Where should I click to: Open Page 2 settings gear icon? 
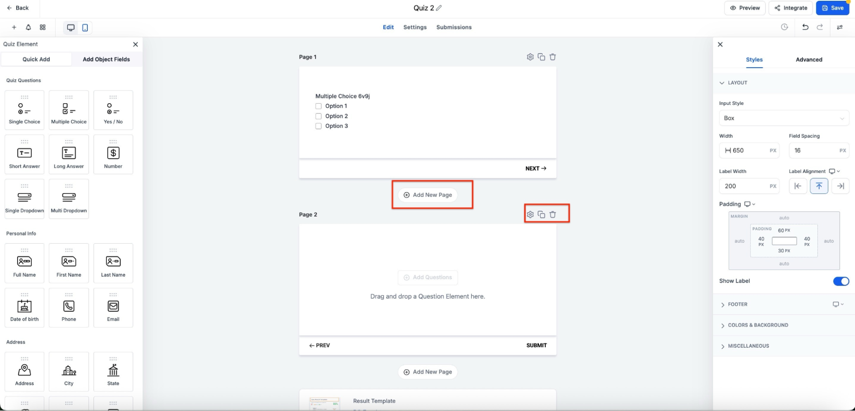click(530, 214)
